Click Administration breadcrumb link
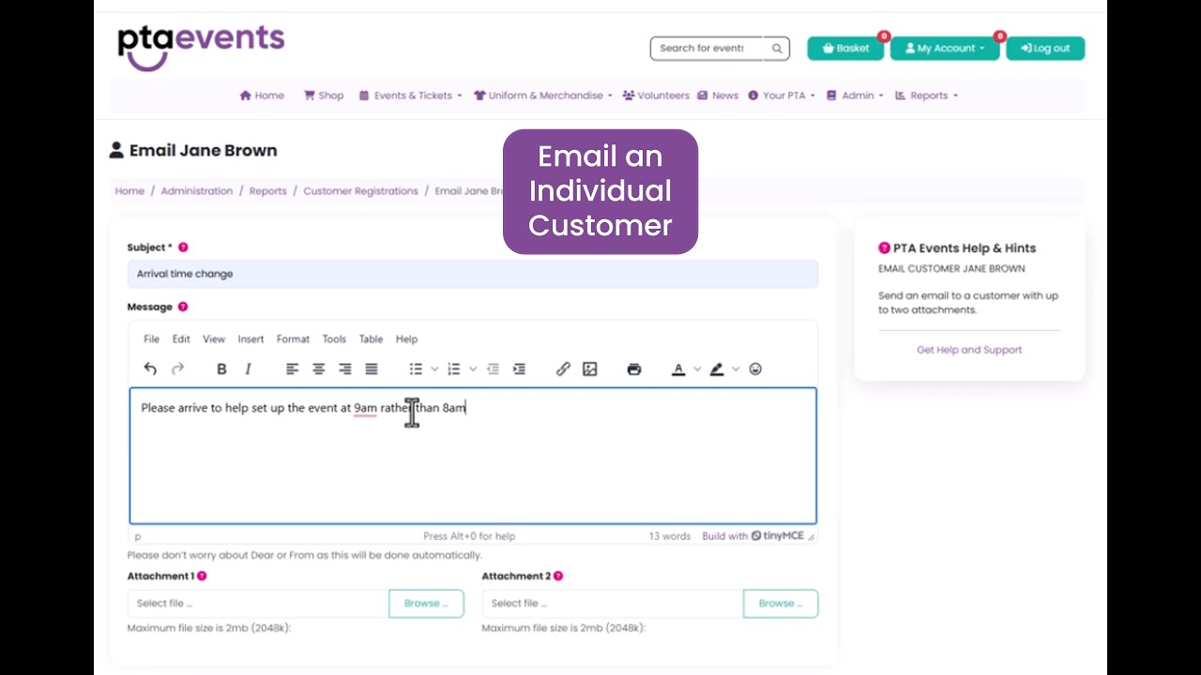 [x=197, y=191]
